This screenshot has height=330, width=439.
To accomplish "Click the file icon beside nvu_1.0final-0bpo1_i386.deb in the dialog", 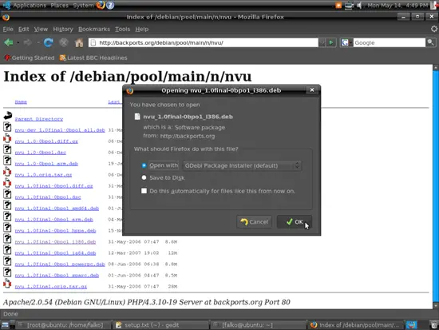I will point(137,117).
